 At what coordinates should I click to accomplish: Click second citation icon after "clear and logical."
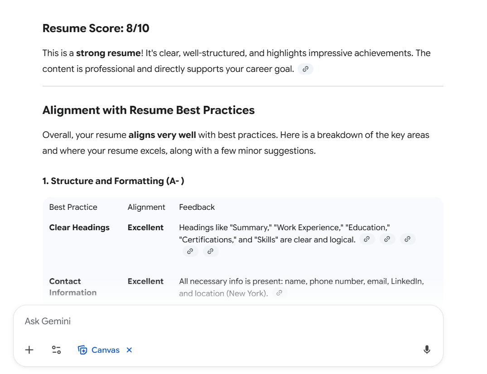click(387, 239)
